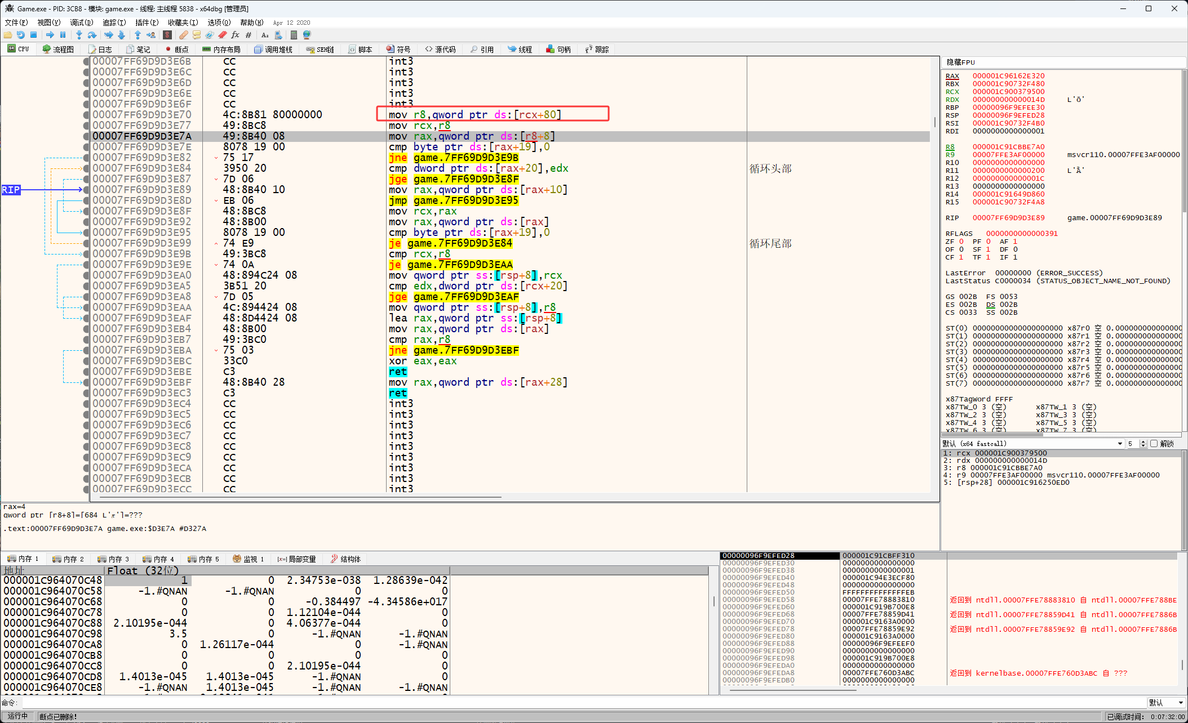Open the calculator toolbar icon
The width and height of the screenshot is (1188, 723).
[x=294, y=35]
